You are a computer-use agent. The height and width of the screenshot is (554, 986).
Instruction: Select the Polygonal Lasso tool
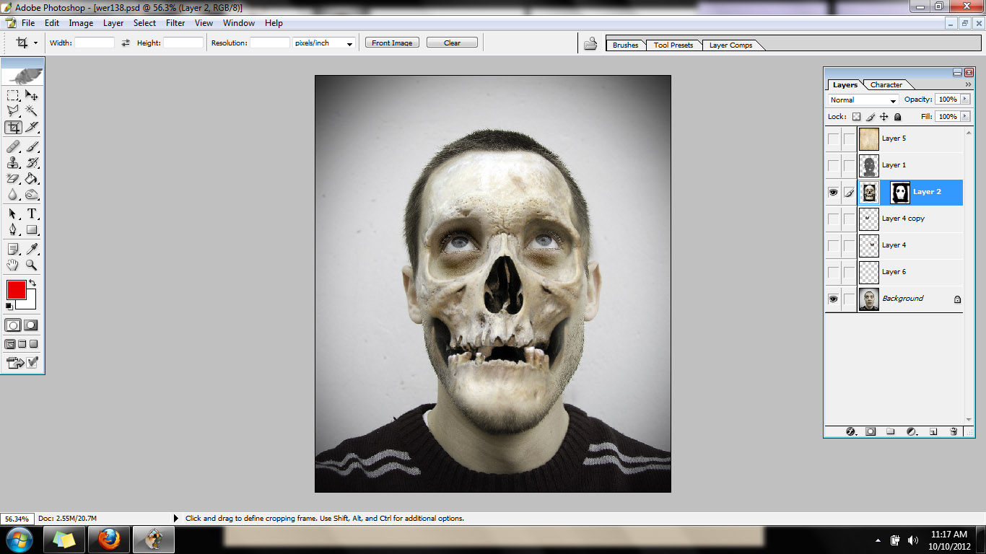pos(13,111)
